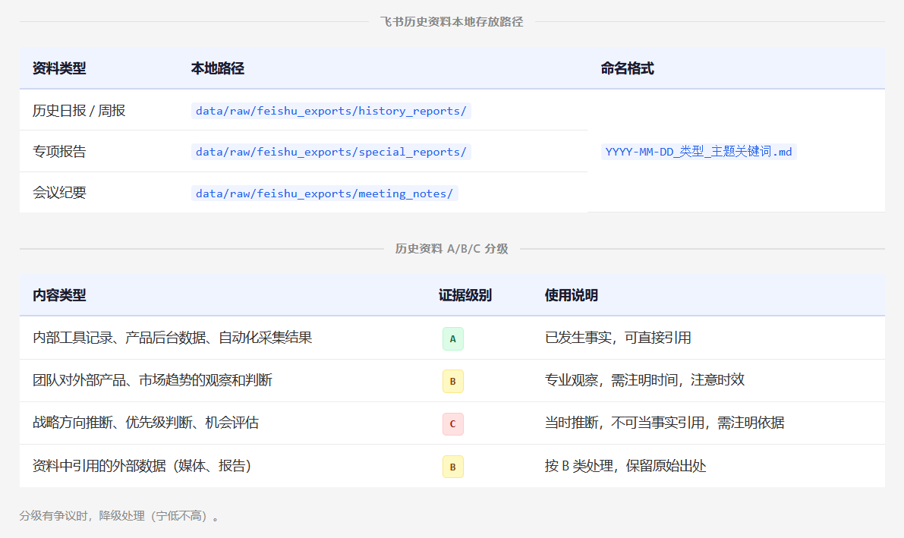The width and height of the screenshot is (904, 538).
Task: Click the 内容类型 column header
Action: point(59,295)
